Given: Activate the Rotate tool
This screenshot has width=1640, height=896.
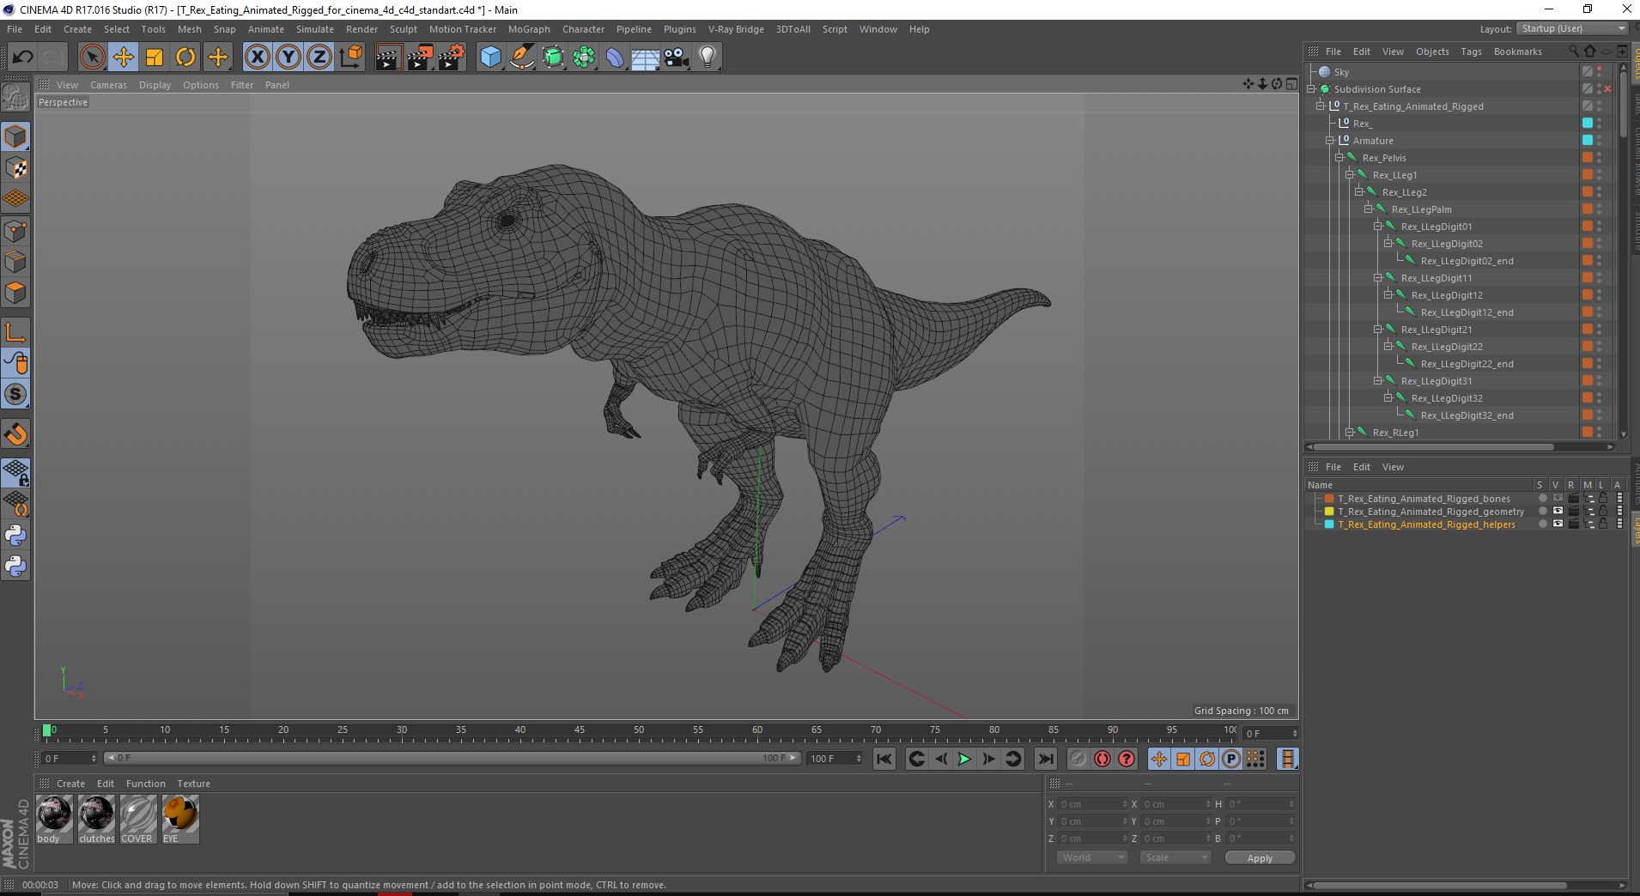Looking at the screenshot, I should coord(185,58).
